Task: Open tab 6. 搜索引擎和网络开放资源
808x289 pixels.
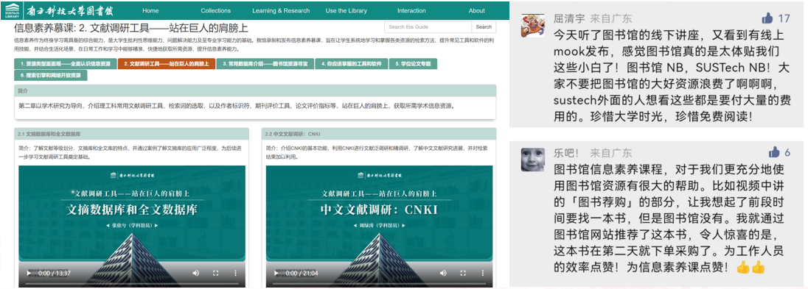Action: pos(50,76)
